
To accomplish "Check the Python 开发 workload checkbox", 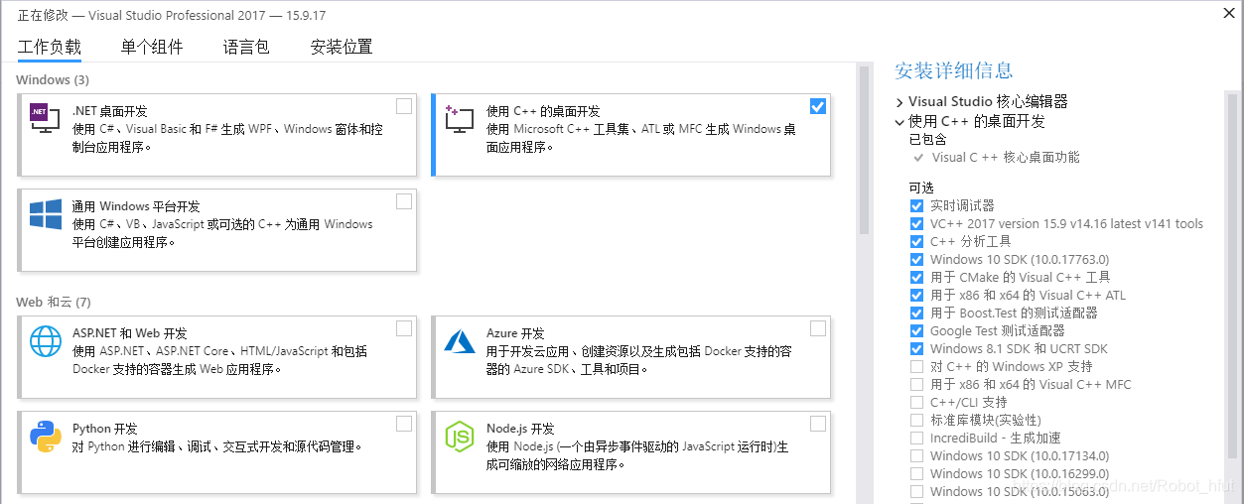I will tap(404, 424).
